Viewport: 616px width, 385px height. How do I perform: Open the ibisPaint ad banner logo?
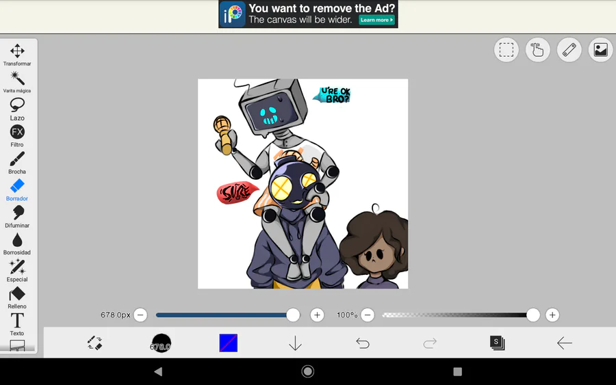tap(233, 14)
